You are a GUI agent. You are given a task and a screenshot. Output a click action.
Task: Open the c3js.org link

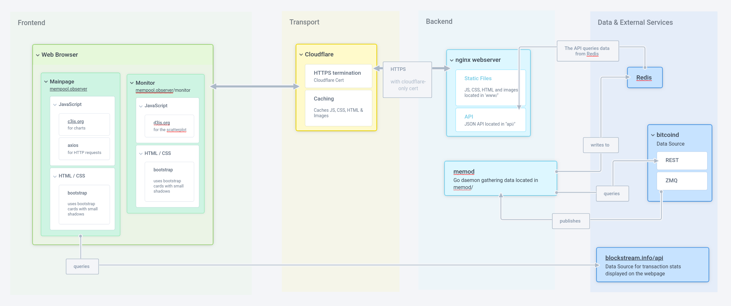pos(75,121)
